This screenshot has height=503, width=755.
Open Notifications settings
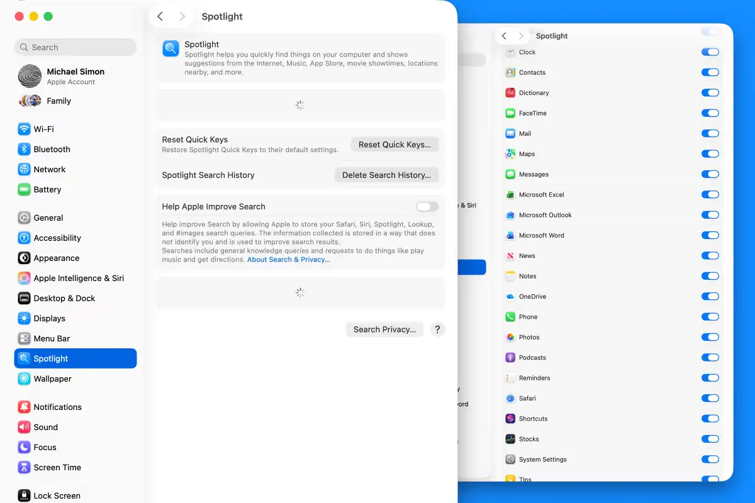click(75, 407)
